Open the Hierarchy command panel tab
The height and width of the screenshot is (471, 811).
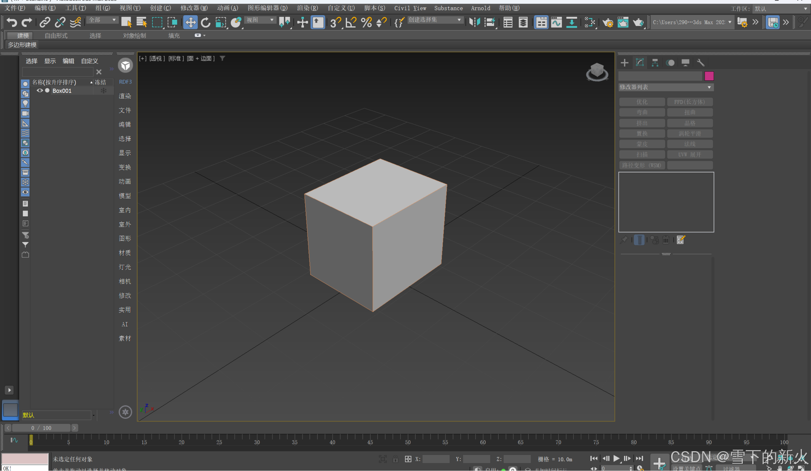click(655, 63)
